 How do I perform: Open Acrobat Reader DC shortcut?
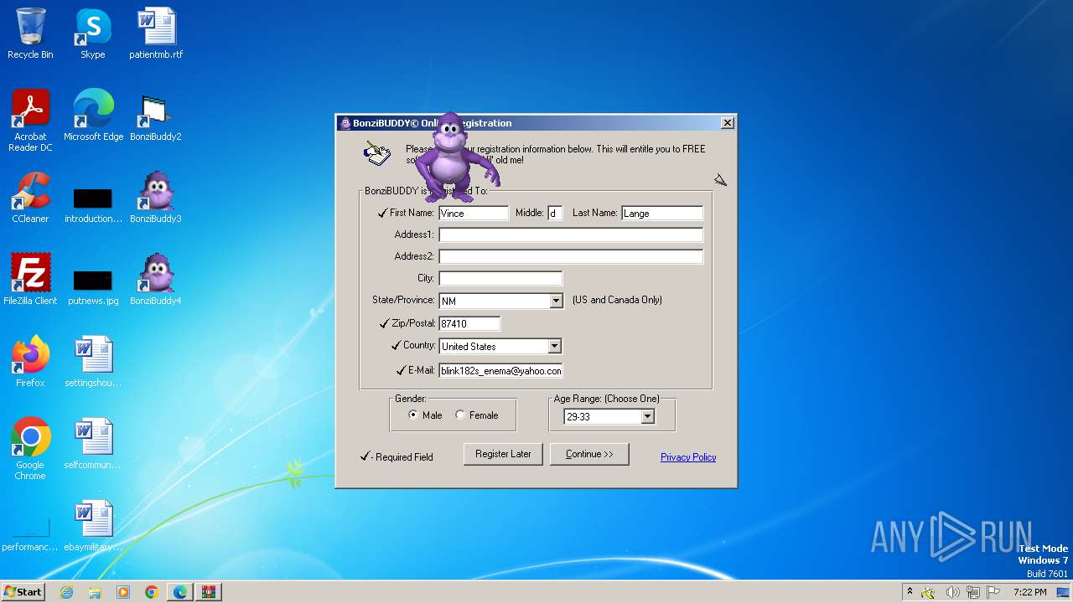[x=30, y=120]
